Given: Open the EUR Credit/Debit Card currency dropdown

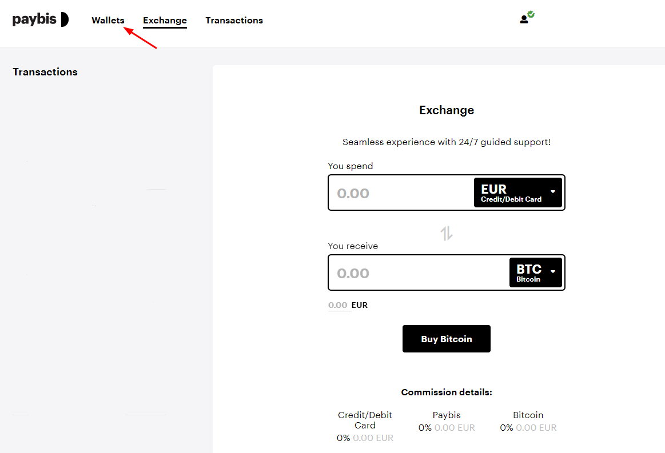Looking at the screenshot, I should [517, 193].
